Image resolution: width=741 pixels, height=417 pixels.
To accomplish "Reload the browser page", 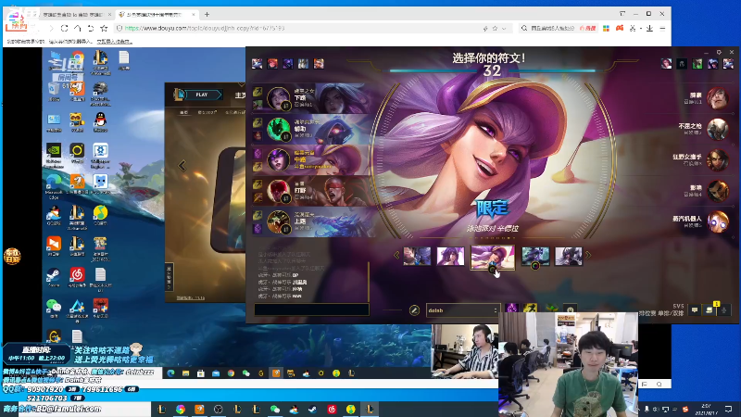I will 64,29.
